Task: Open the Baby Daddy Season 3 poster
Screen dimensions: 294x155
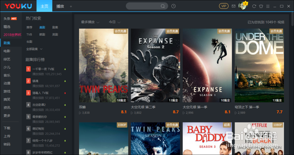Action: [x=207, y=139]
